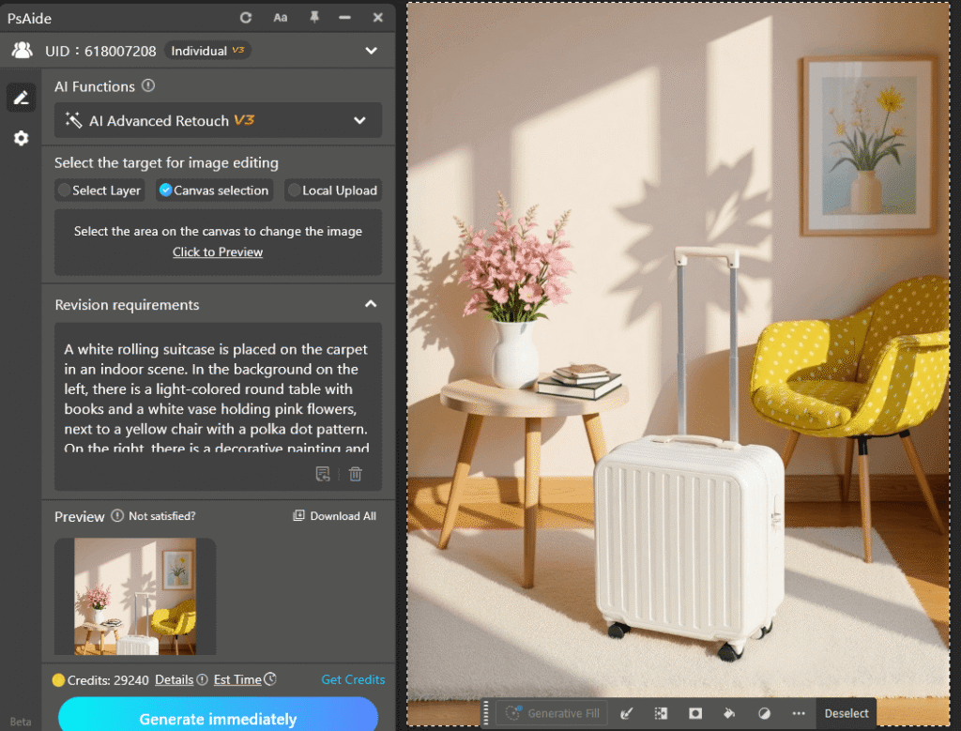Select the Canvas selection option
The width and height of the screenshot is (961, 731).
[x=214, y=190]
